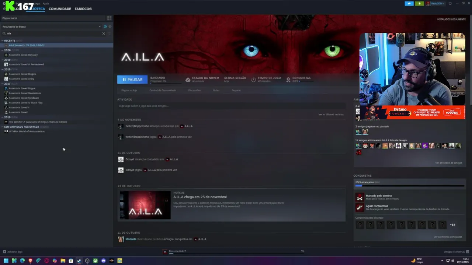The height and width of the screenshot is (265, 472).
Task: Open the Xbox app on taskbar
Action: (x=95, y=261)
